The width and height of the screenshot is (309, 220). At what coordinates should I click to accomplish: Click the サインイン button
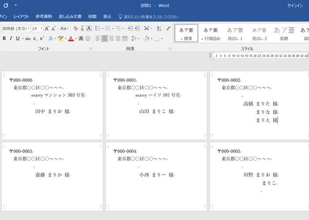coord(295,5)
